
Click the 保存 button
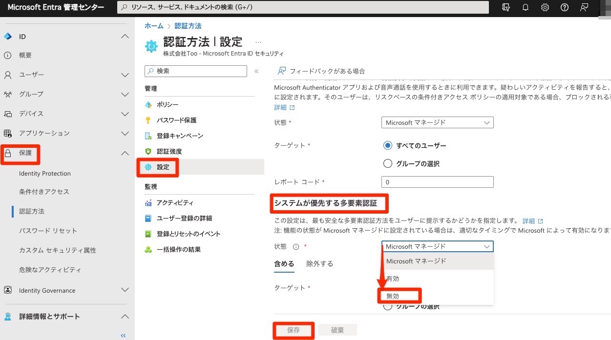pos(294,330)
